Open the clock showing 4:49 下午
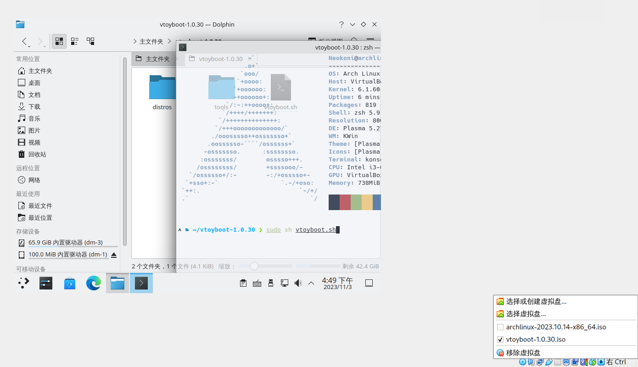This screenshot has height=367, width=638. coord(337,283)
